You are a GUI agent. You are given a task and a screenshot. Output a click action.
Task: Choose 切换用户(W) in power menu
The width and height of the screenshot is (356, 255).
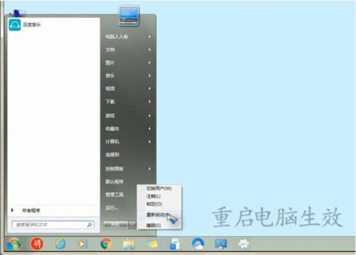coord(159,188)
